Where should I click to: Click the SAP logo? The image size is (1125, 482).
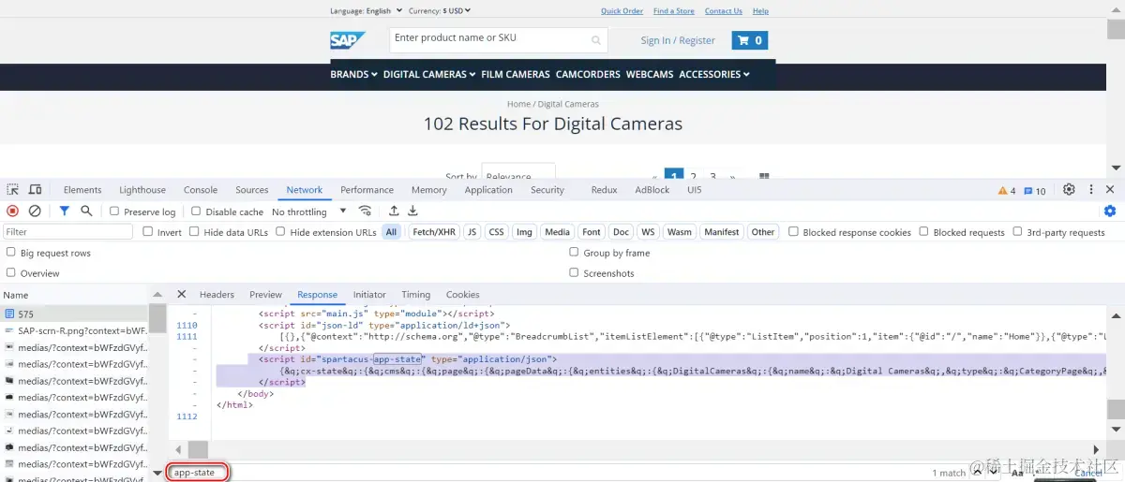(x=347, y=40)
